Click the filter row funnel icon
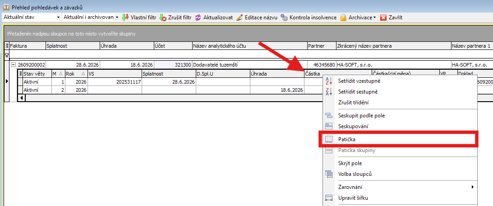This screenshot has height=206, width=493. click(7, 54)
